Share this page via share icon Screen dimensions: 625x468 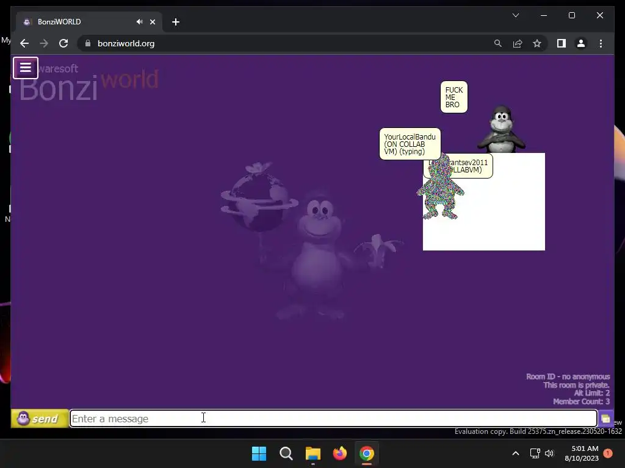coord(518,43)
